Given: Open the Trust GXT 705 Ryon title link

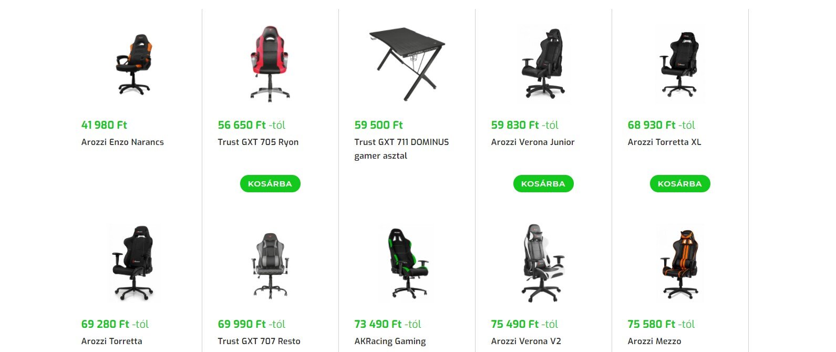Looking at the screenshot, I should point(258,142).
